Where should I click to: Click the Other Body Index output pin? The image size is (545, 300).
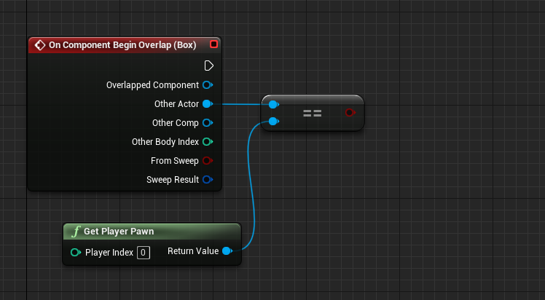pos(208,142)
